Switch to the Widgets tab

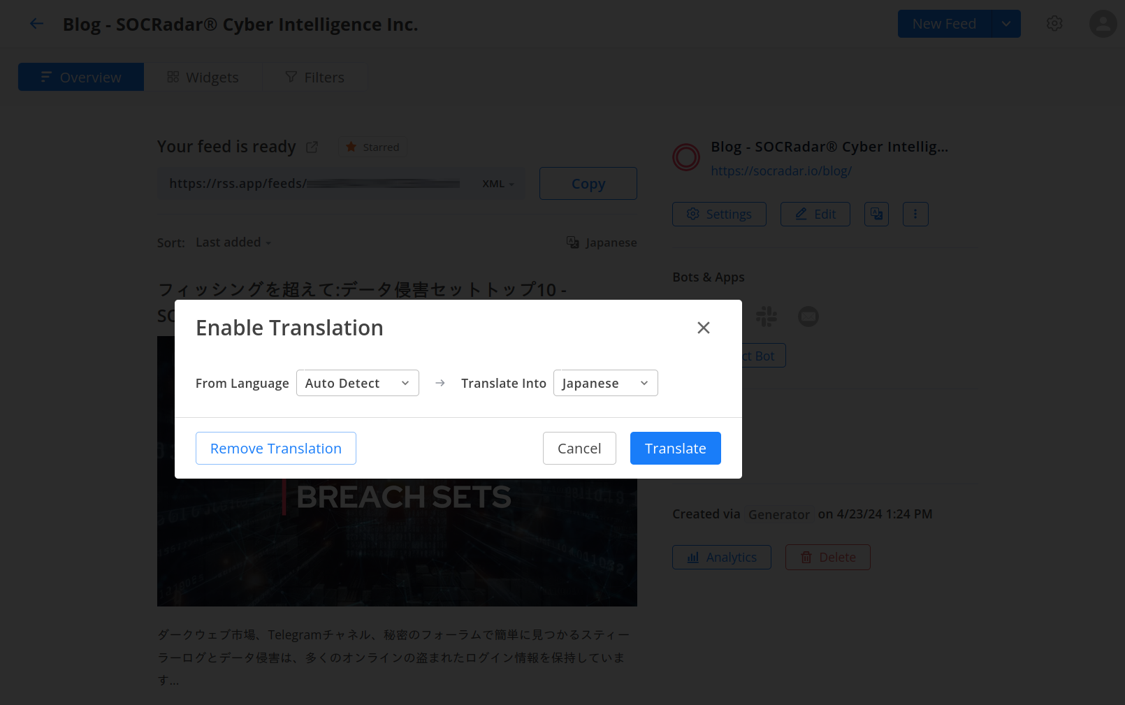[203, 78]
